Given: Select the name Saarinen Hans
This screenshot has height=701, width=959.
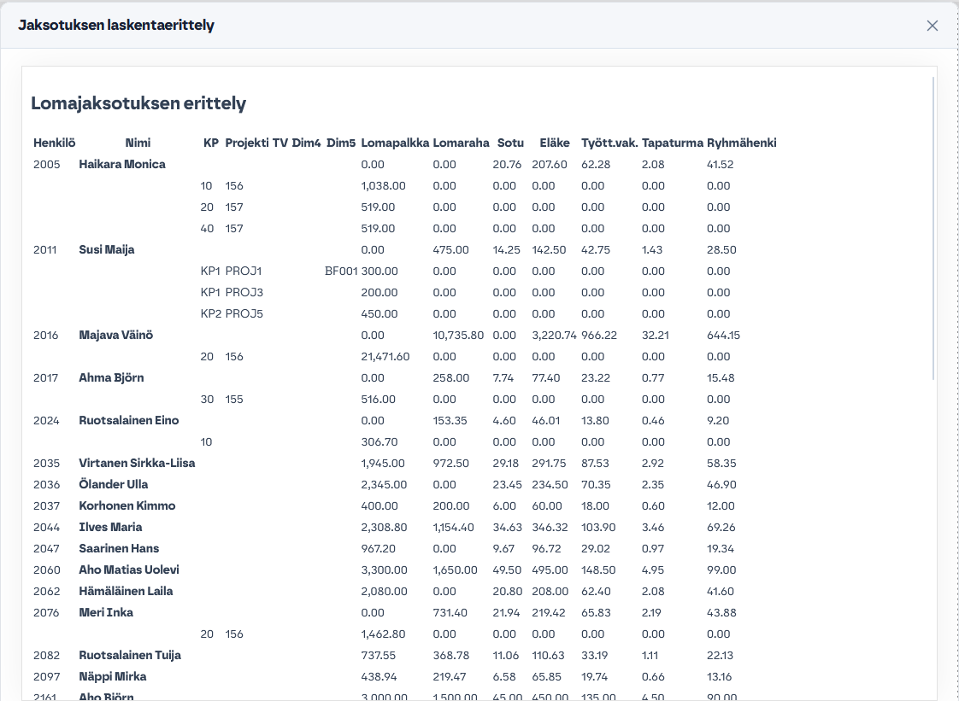Looking at the screenshot, I should [120, 549].
